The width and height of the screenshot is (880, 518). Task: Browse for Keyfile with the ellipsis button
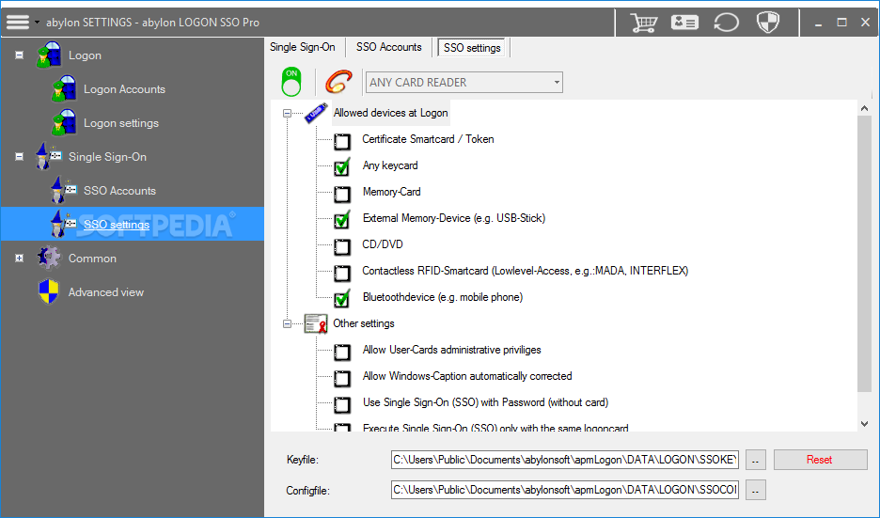755,460
